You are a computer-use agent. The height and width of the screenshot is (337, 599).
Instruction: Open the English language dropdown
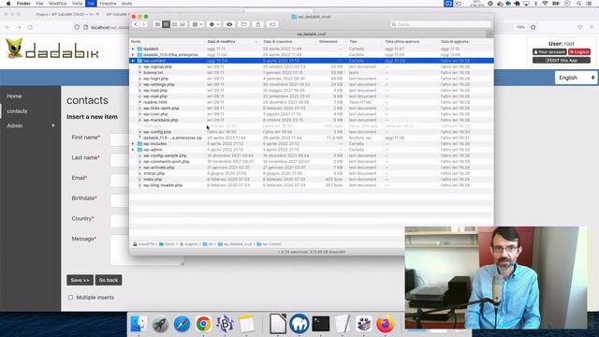[x=577, y=78]
